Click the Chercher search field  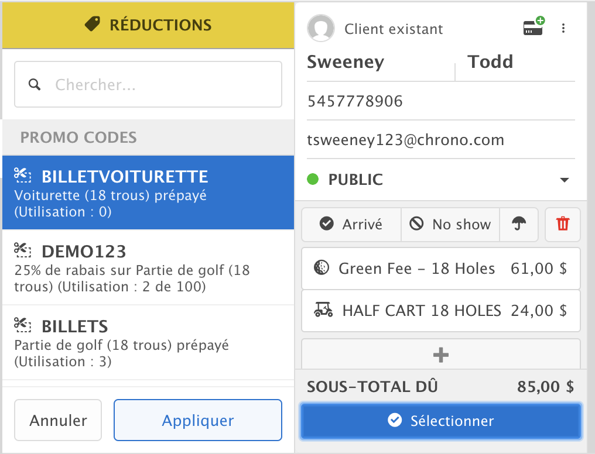[164, 85]
